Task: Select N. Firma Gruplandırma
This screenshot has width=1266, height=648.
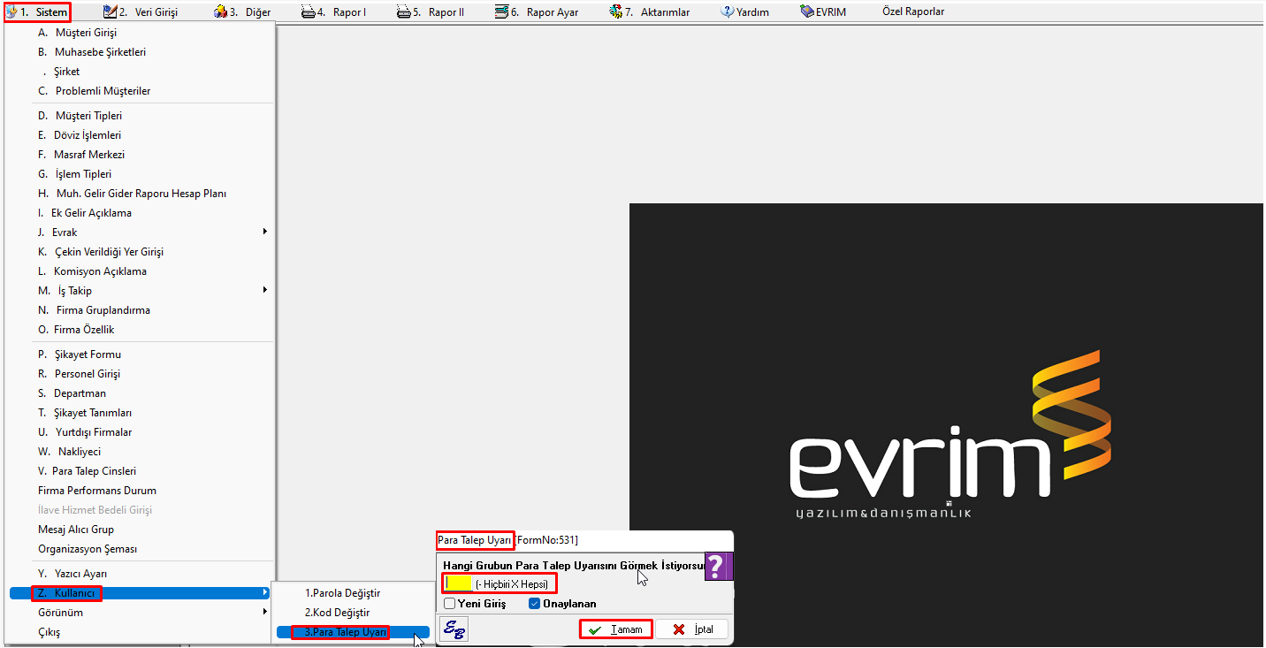Action: coord(141,310)
